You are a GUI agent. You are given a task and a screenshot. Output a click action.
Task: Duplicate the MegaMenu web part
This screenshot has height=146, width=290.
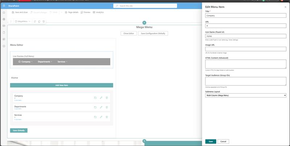click(x=40, y=21)
